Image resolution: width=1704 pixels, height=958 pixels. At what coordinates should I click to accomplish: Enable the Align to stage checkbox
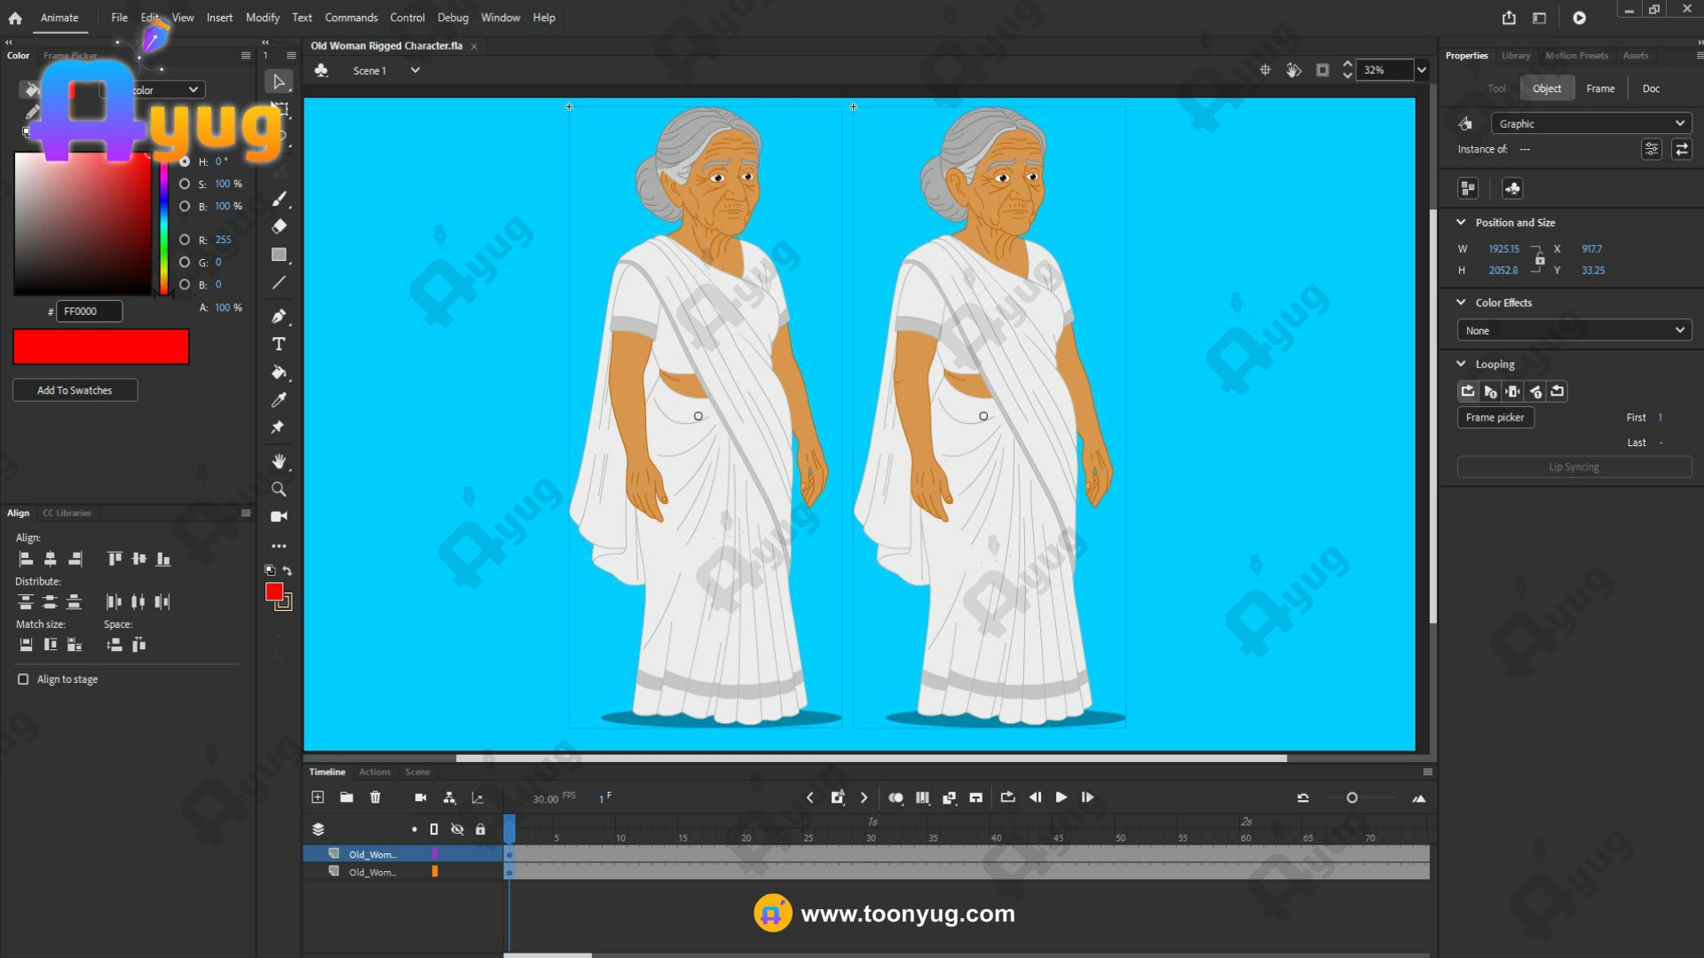tap(23, 679)
